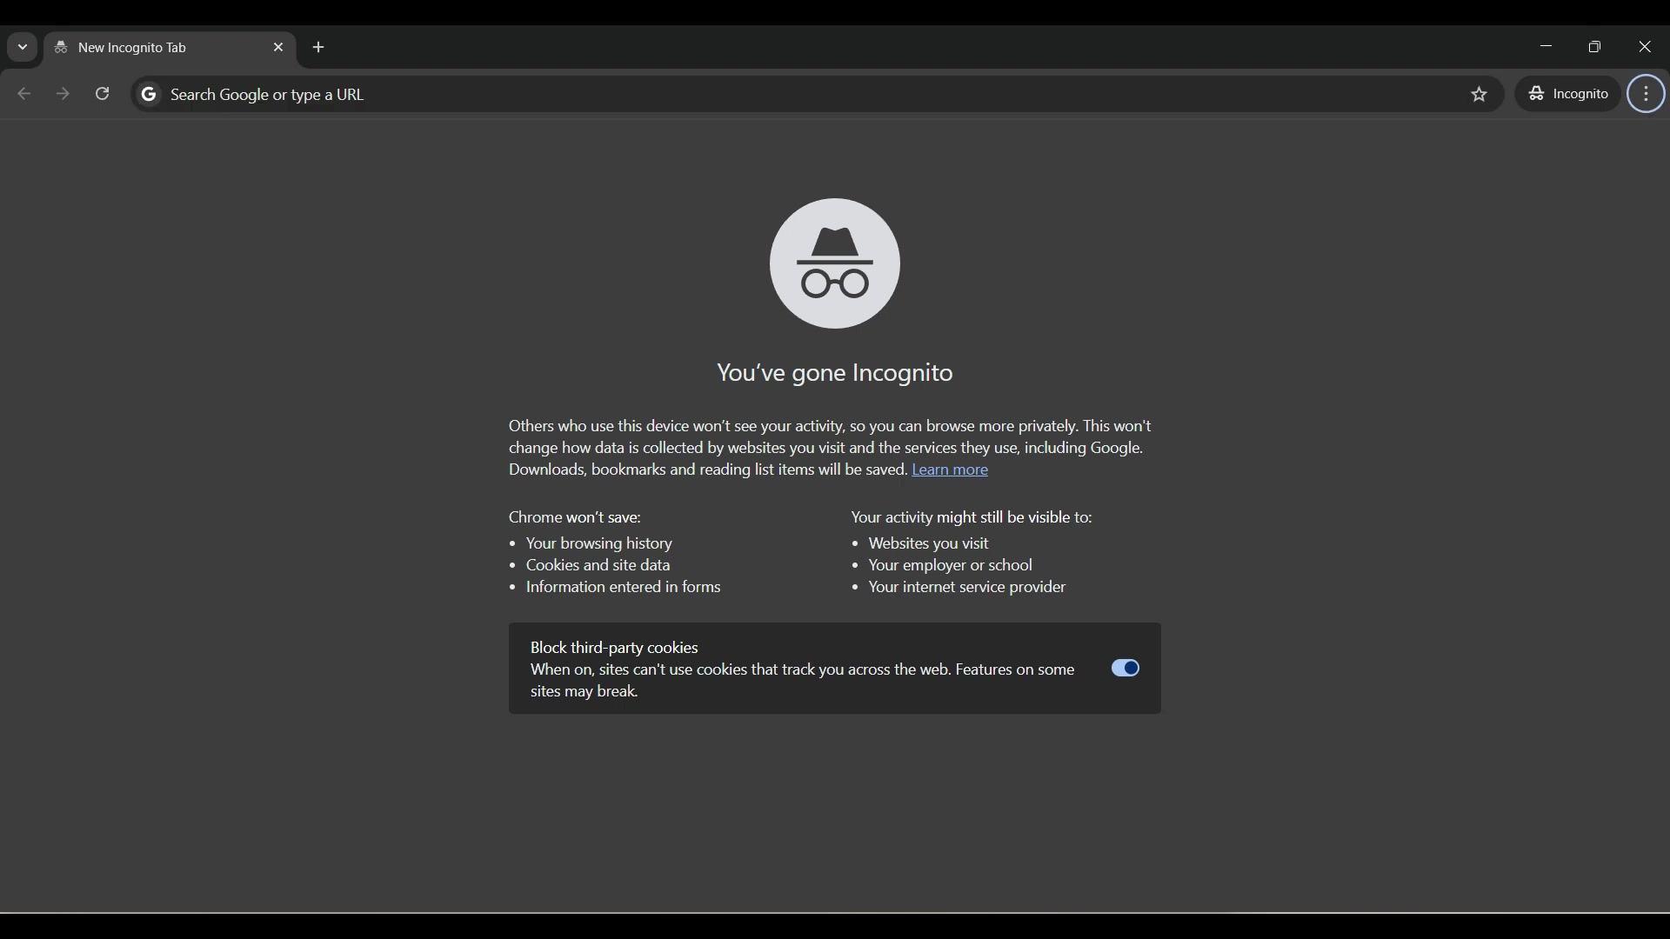The height and width of the screenshot is (939, 1670).
Task: Open a new tab with plus icon
Action: (319, 48)
